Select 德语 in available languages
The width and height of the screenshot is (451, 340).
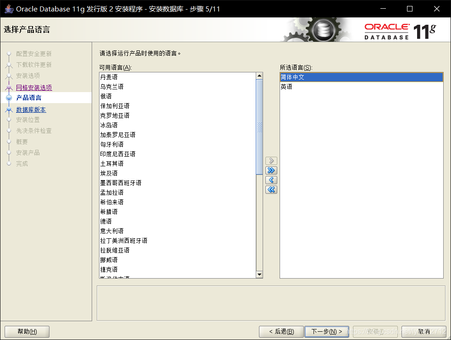[177, 221]
